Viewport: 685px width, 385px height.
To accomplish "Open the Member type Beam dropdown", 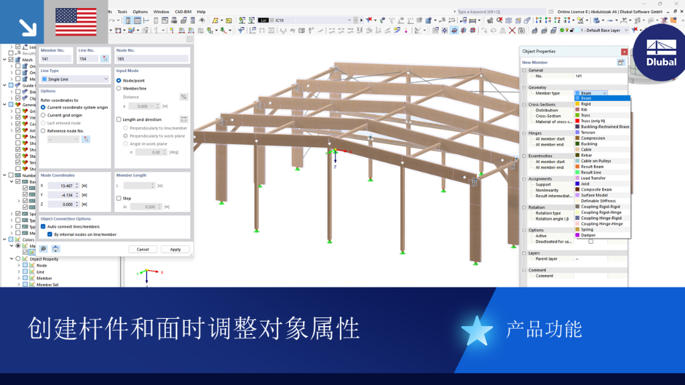I will 591,93.
